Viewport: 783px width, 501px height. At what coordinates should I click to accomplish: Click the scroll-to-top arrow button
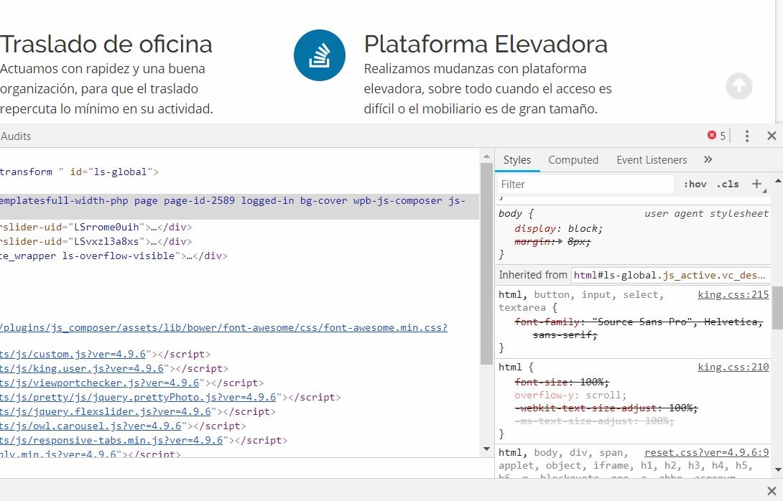tap(739, 86)
